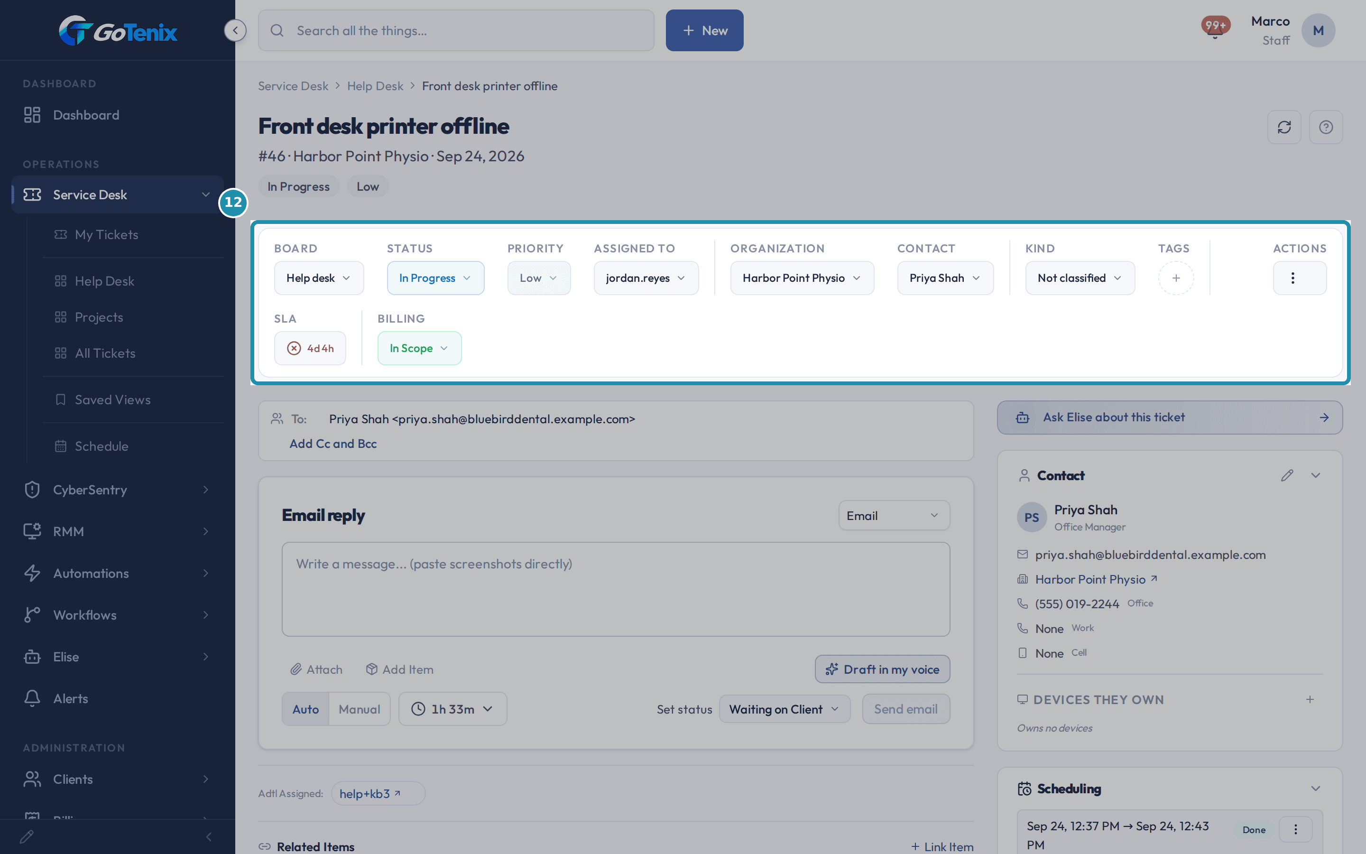The height and width of the screenshot is (854, 1366).
Task: Collapse the Contact panel chevron
Action: click(1316, 475)
